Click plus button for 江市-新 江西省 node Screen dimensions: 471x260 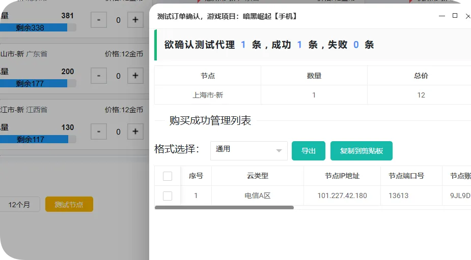pos(135,131)
